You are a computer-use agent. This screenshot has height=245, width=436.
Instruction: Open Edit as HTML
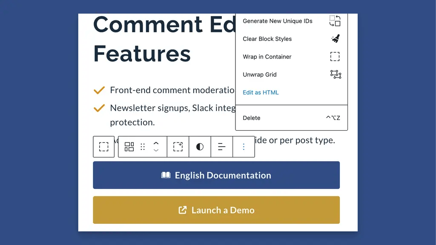(x=260, y=92)
